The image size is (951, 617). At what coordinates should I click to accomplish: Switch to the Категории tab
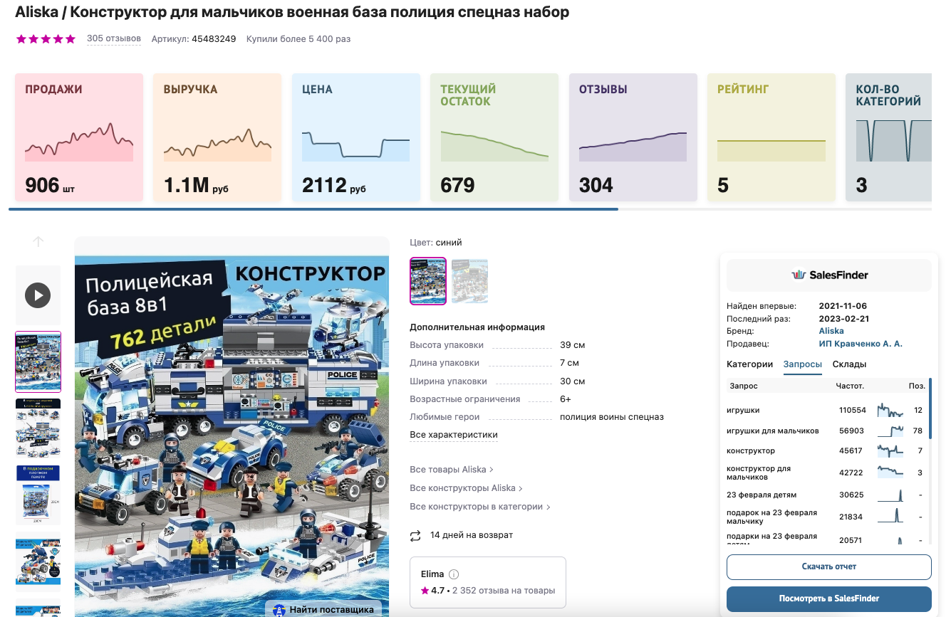749,364
